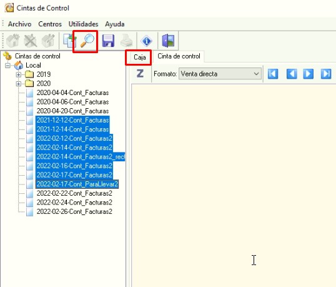Click the blue information icon
The image size is (336, 287).
pyautogui.click(x=147, y=41)
